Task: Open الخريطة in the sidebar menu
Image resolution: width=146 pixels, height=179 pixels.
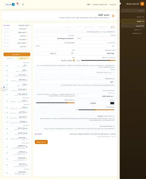Action: coord(133,17)
